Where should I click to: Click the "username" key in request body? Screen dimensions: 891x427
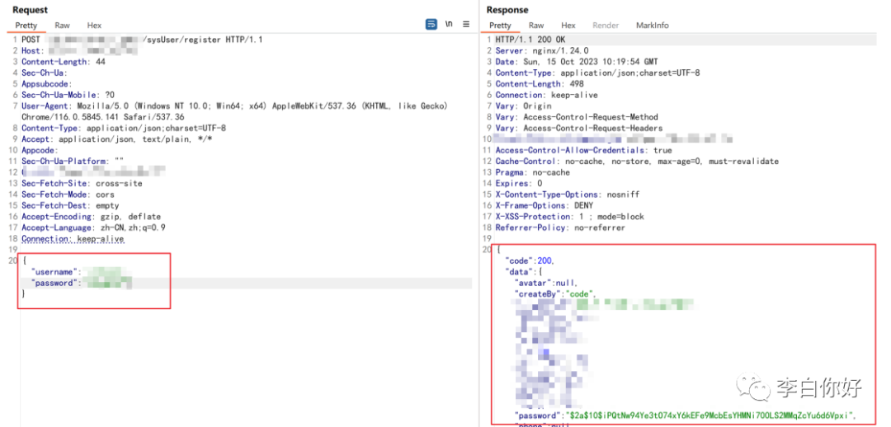click(x=52, y=272)
